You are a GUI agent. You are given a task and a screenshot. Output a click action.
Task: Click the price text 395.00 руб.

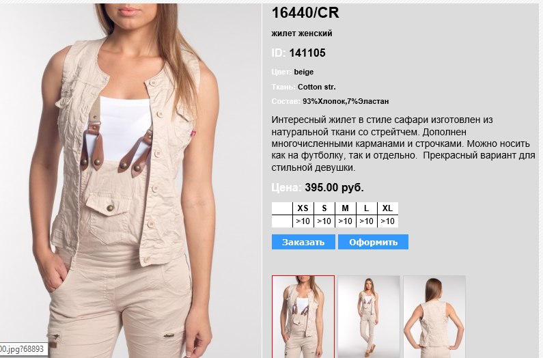[x=334, y=187]
